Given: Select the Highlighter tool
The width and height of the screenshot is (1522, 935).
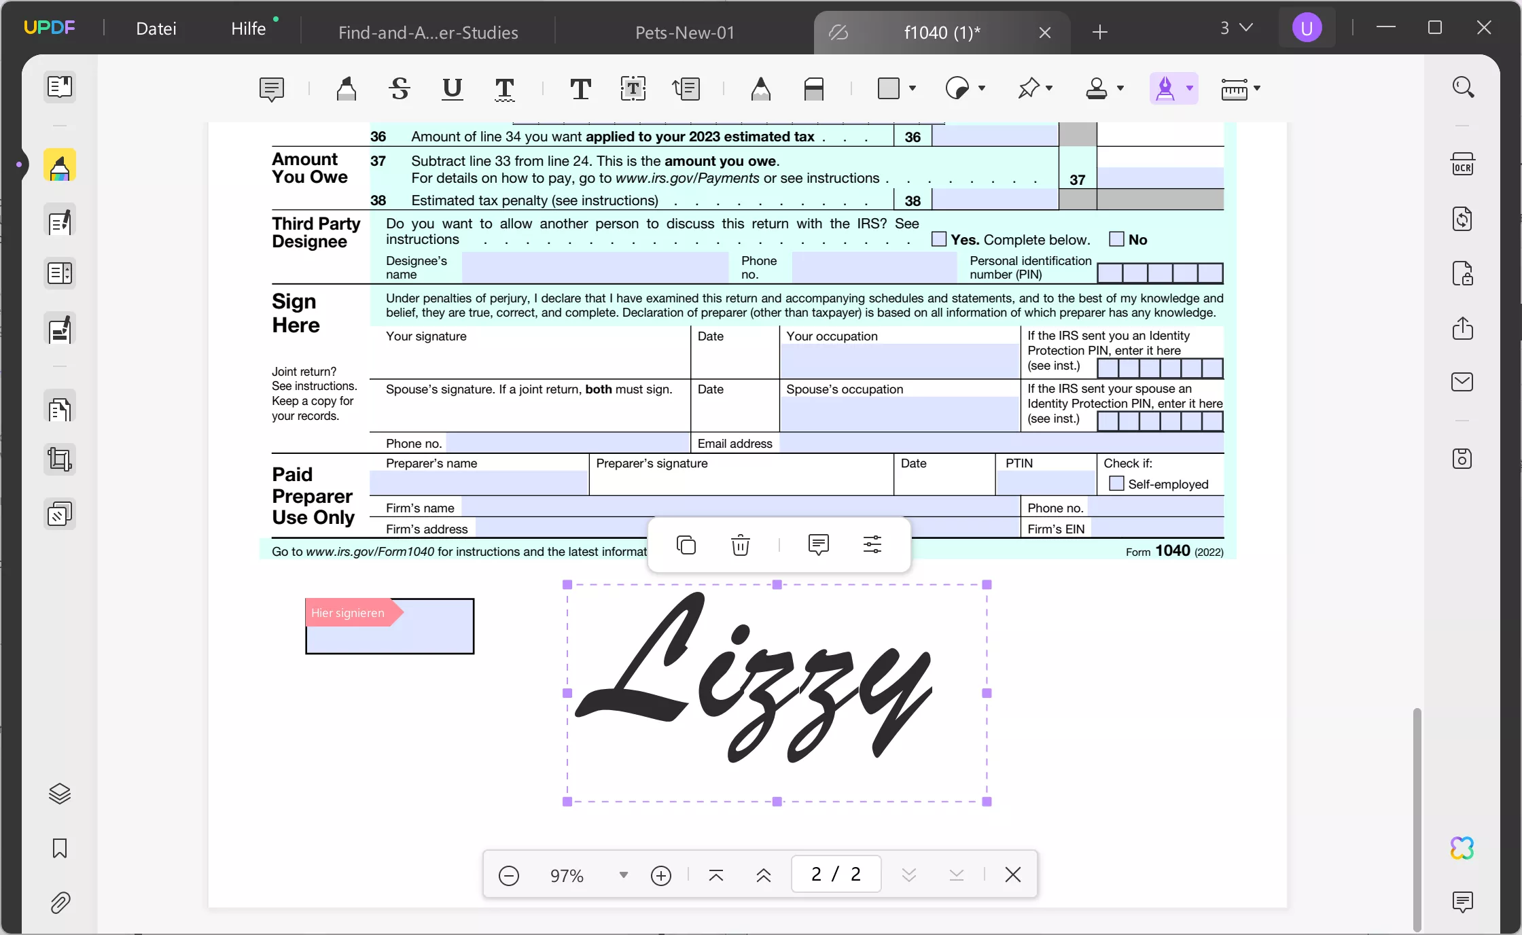Looking at the screenshot, I should pos(347,89).
